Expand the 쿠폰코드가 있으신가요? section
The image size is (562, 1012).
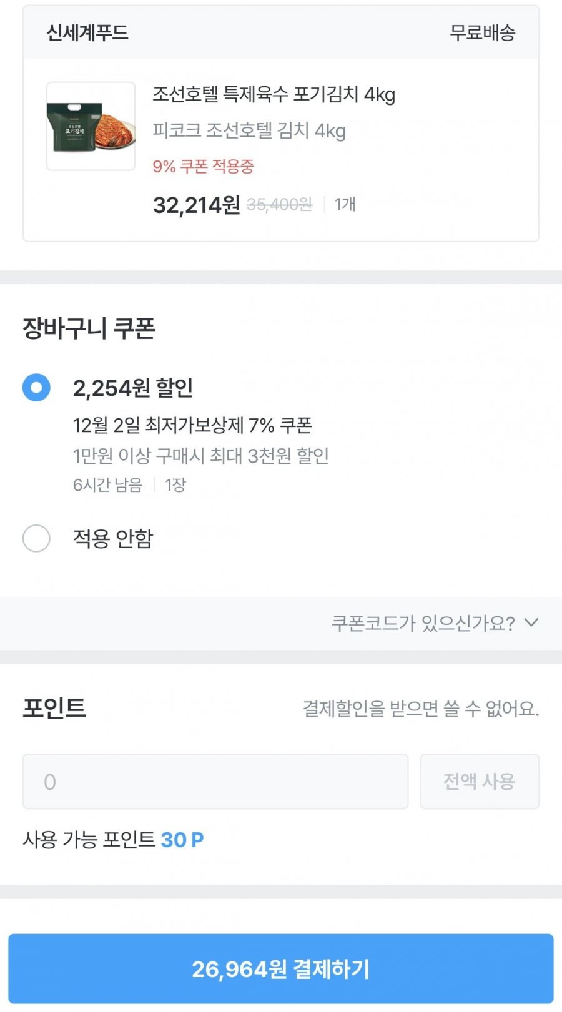(423, 623)
